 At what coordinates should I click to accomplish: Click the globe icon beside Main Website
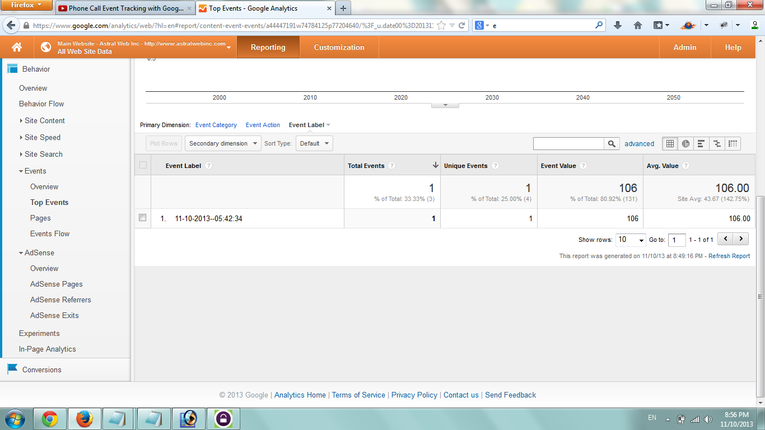click(x=46, y=47)
